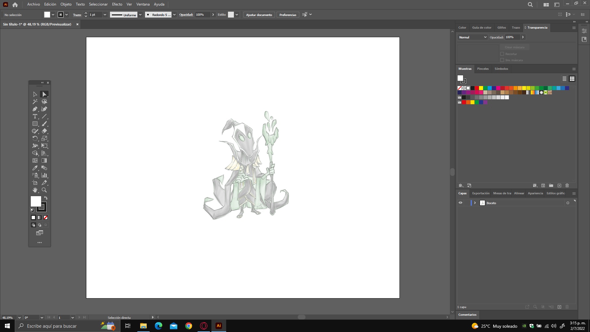This screenshot has height=332, width=590.
Task: Pick the yellow swatch in first row
Action: tap(481, 88)
